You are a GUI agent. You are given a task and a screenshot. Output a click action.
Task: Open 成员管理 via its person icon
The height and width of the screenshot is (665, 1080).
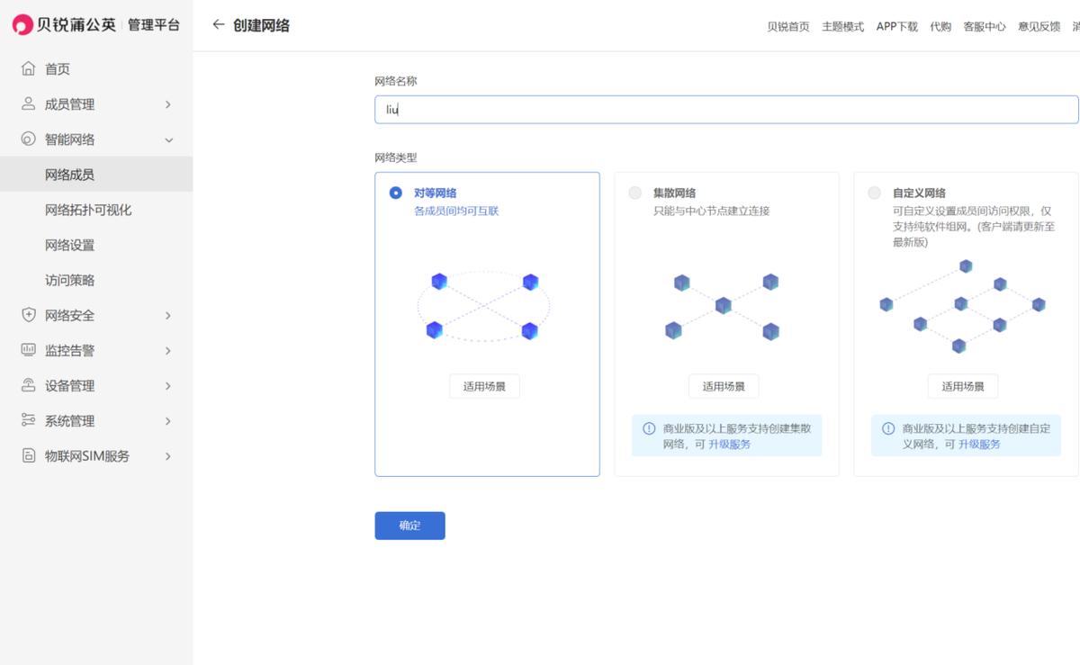(x=29, y=103)
